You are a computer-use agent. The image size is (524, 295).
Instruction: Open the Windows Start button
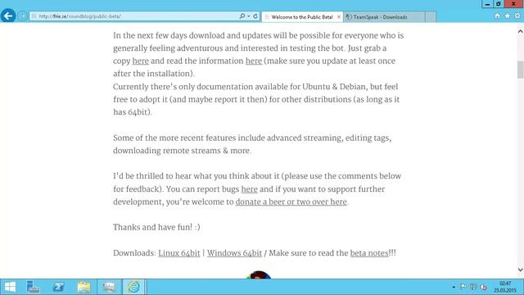(x=10, y=287)
